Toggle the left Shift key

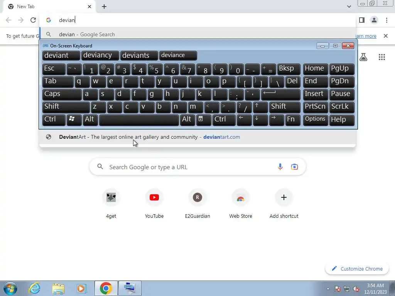tap(66, 107)
